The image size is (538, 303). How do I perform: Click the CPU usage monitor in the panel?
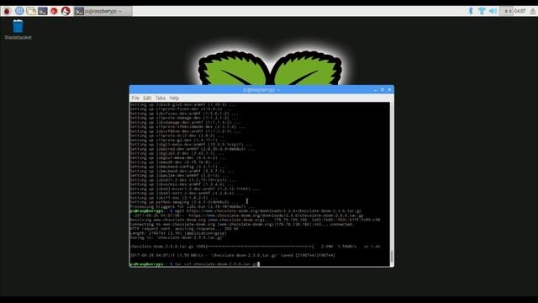[506, 11]
